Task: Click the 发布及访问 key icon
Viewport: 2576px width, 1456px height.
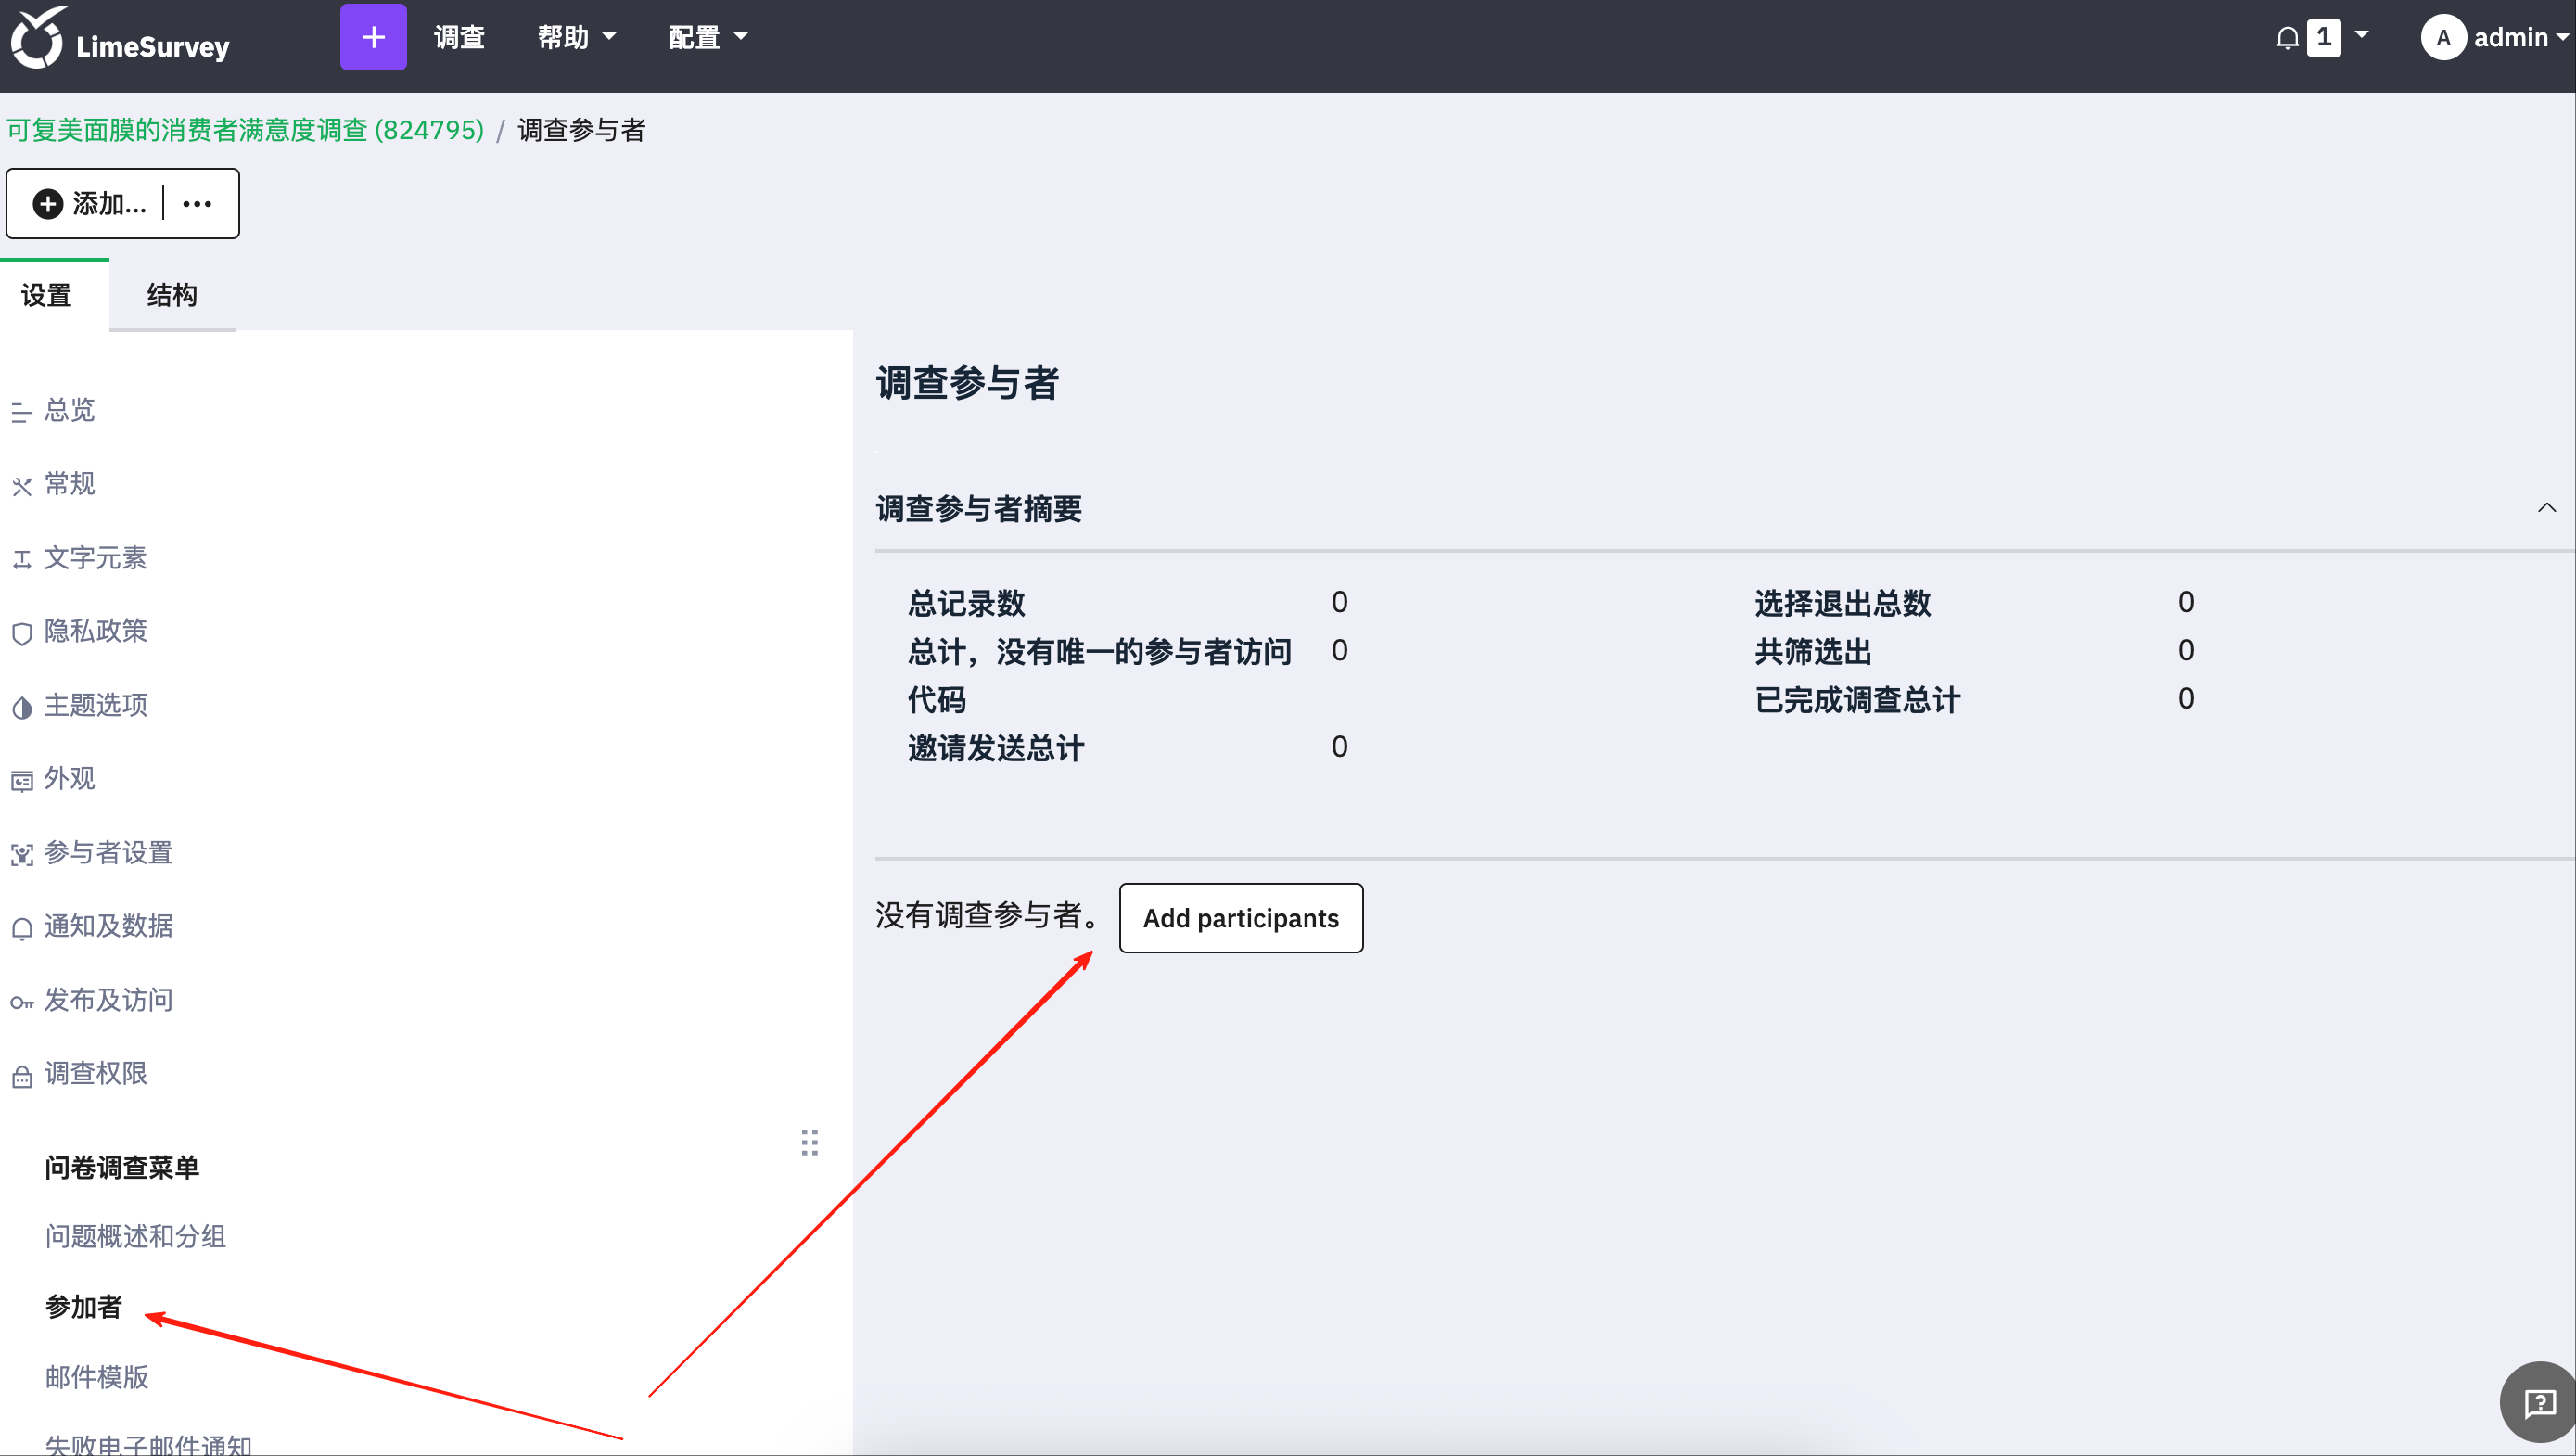Action: tap(21, 1003)
